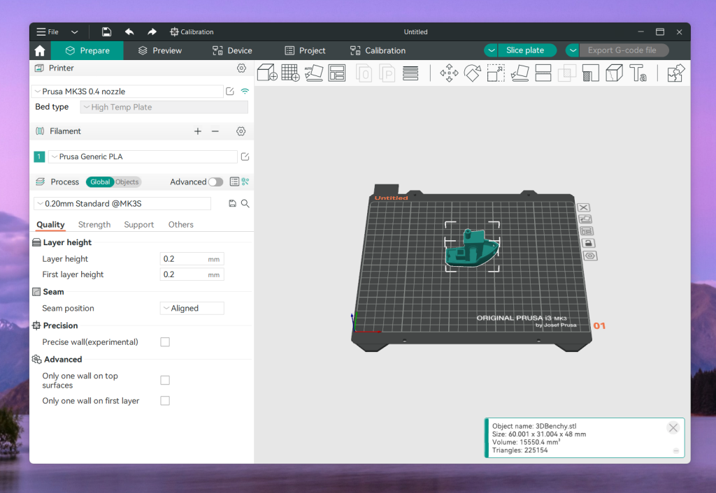Select the Emboss text tool
This screenshot has height=493, width=716.
[x=637, y=73]
